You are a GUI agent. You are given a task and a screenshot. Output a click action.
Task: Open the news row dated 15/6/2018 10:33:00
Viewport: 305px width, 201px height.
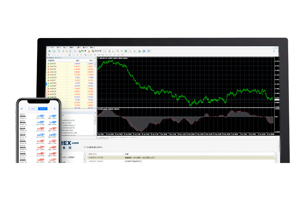click(181, 158)
